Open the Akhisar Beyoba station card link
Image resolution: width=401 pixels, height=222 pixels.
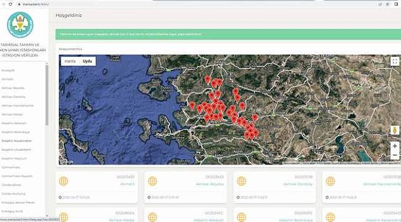click(x=210, y=184)
